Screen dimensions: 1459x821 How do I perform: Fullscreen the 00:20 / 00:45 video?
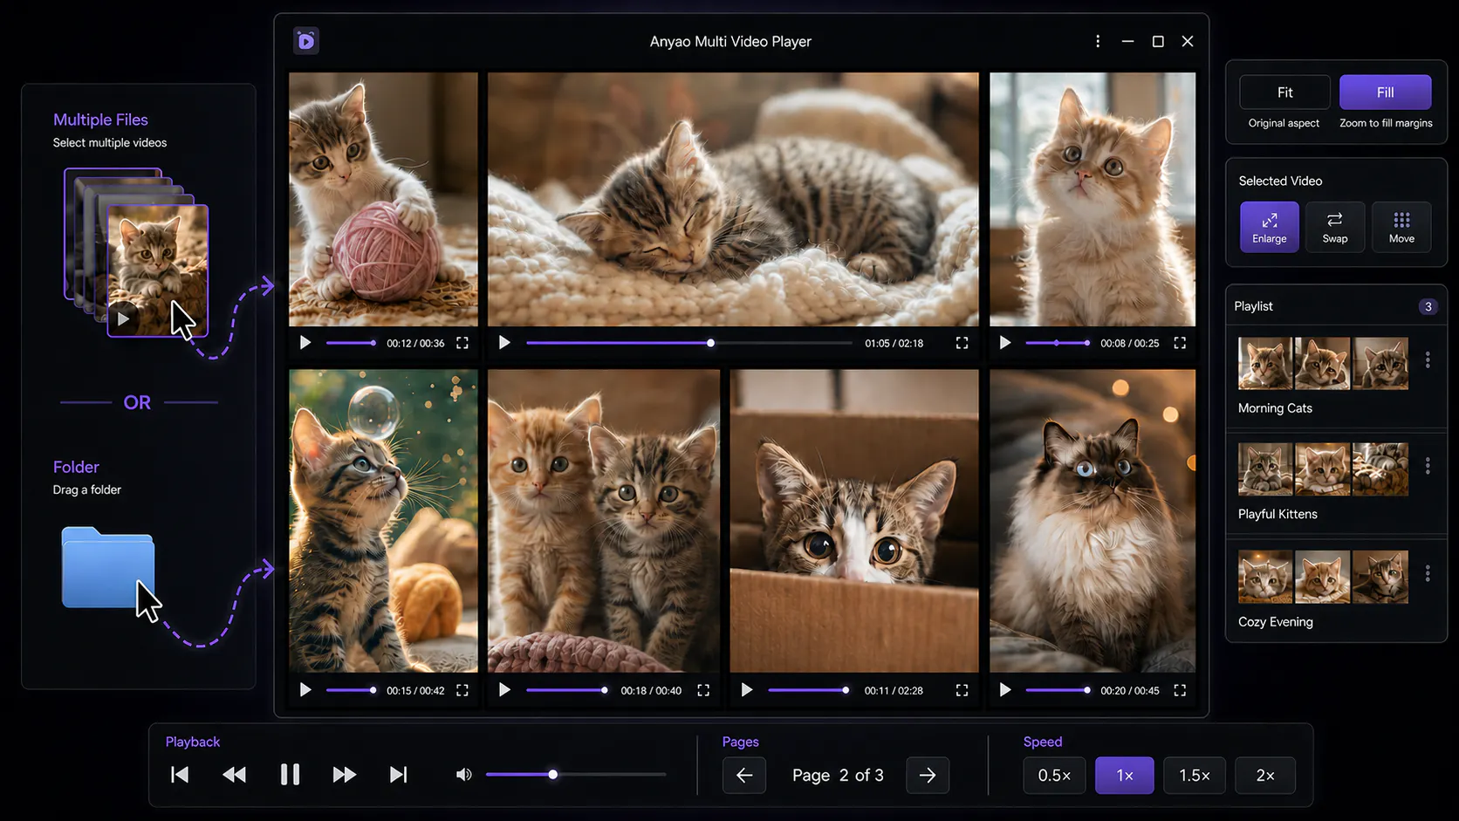pos(1180,690)
